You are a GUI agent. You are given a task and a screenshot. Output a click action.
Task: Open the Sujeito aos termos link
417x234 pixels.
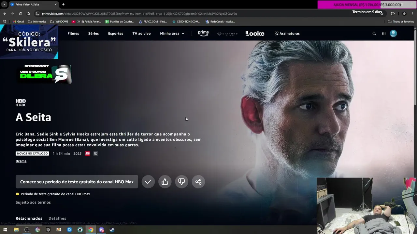coord(33,202)
